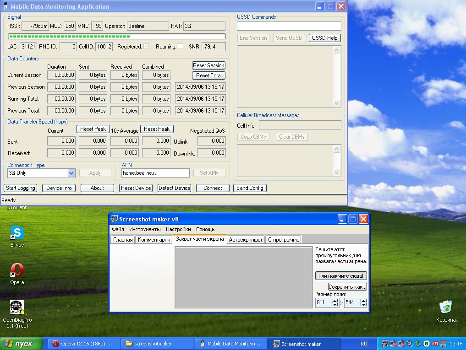Click the signal strength progress bar
This screenshot has width=466, height=350.
[116, 36]
